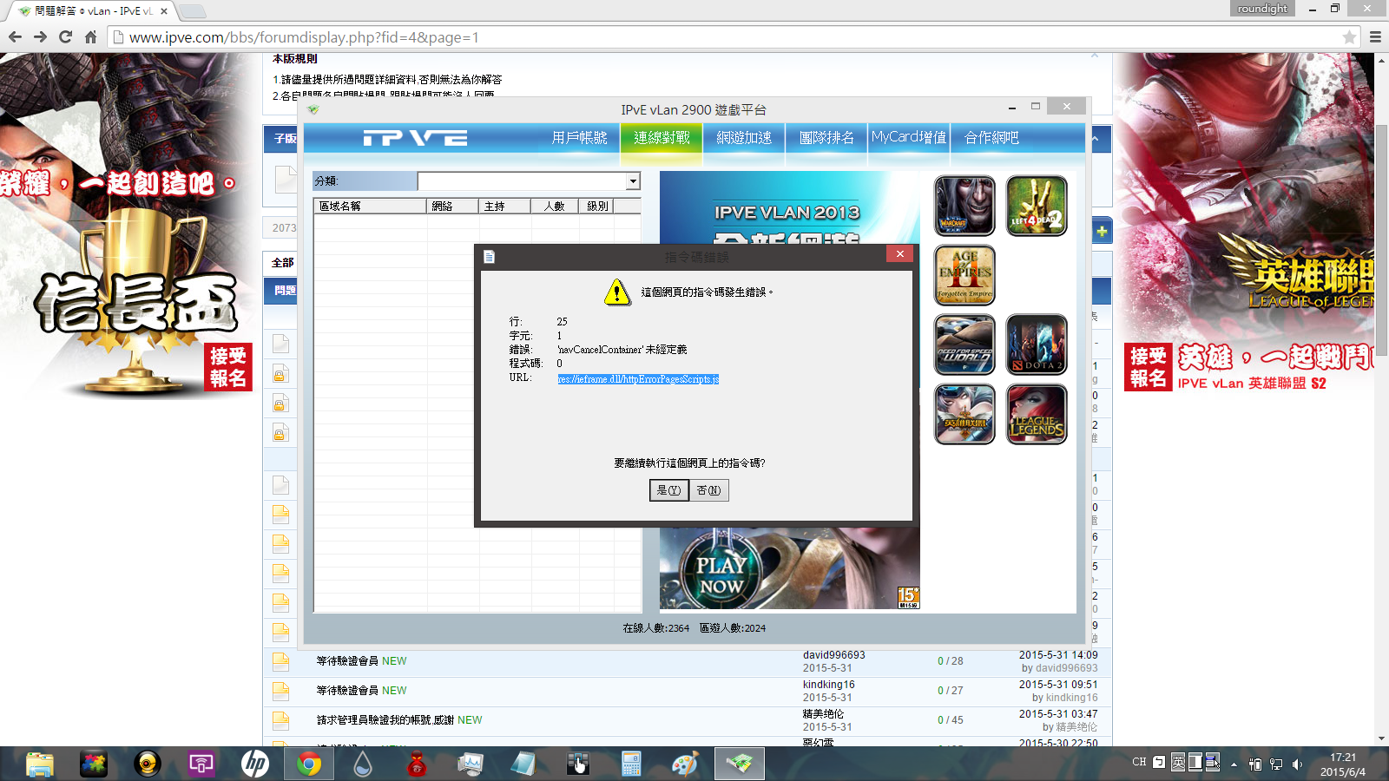Expand the 分類 category dropdown
The height and width of the screenshot is (781, 1389).
[x=633, y=181]
